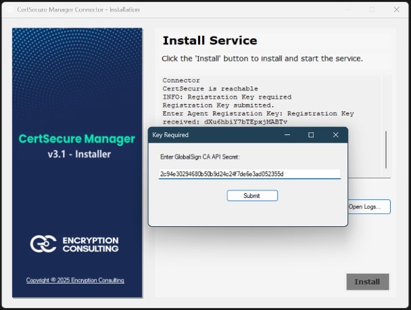This screenshot has width=411, height=310.
Task: Open the Encryption Consulting copyright link
Action: pos(75,280)
